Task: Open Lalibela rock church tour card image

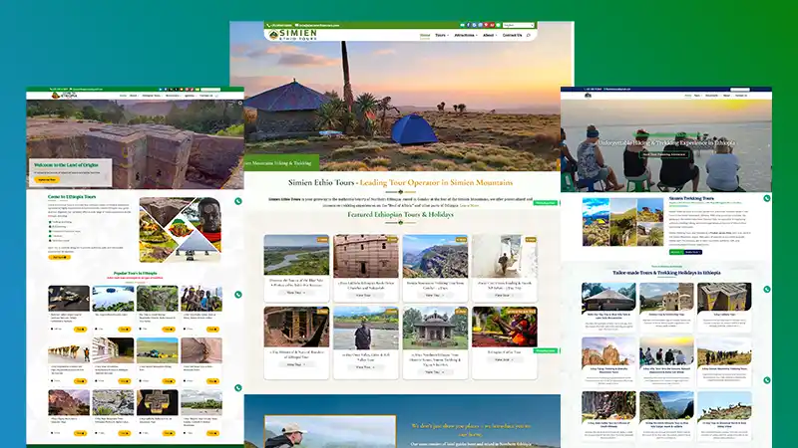Action: click(366, 256)
